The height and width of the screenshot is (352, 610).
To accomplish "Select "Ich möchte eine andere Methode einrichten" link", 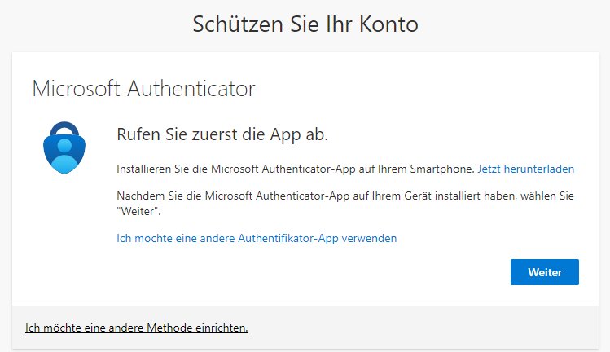I will coord(136,328).
